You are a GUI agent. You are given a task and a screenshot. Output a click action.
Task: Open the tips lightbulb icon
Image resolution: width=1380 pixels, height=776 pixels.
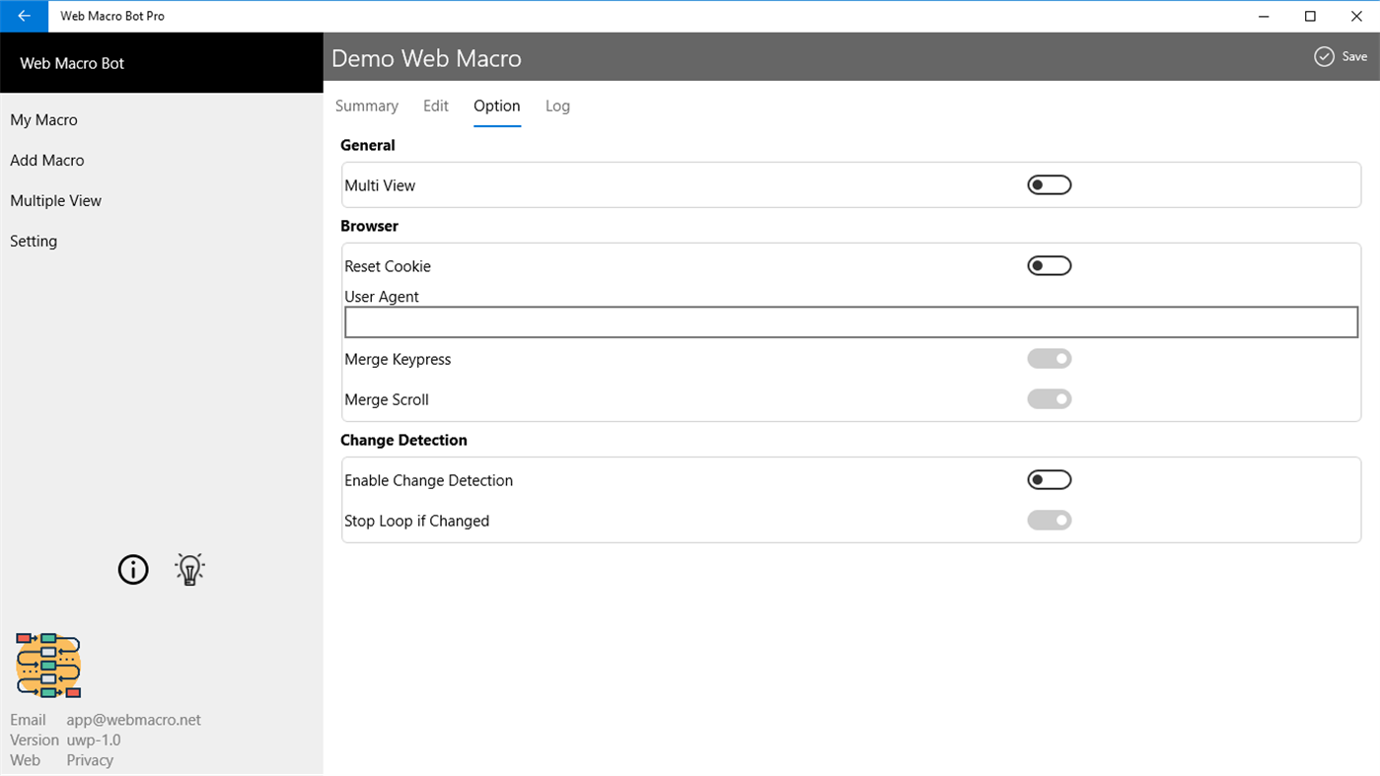click(188, 569)
